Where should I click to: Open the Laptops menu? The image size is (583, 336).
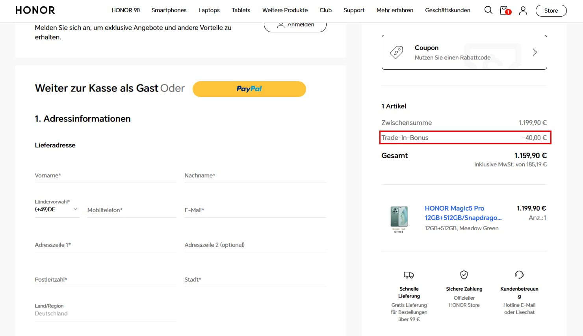209,10
